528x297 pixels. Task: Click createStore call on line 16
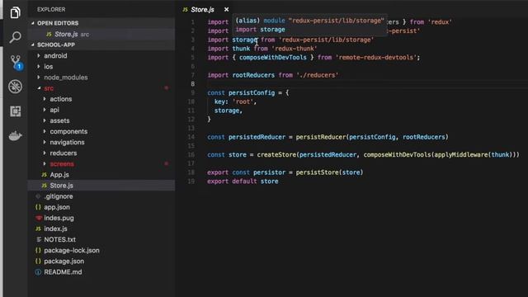(x=276, y=155)
